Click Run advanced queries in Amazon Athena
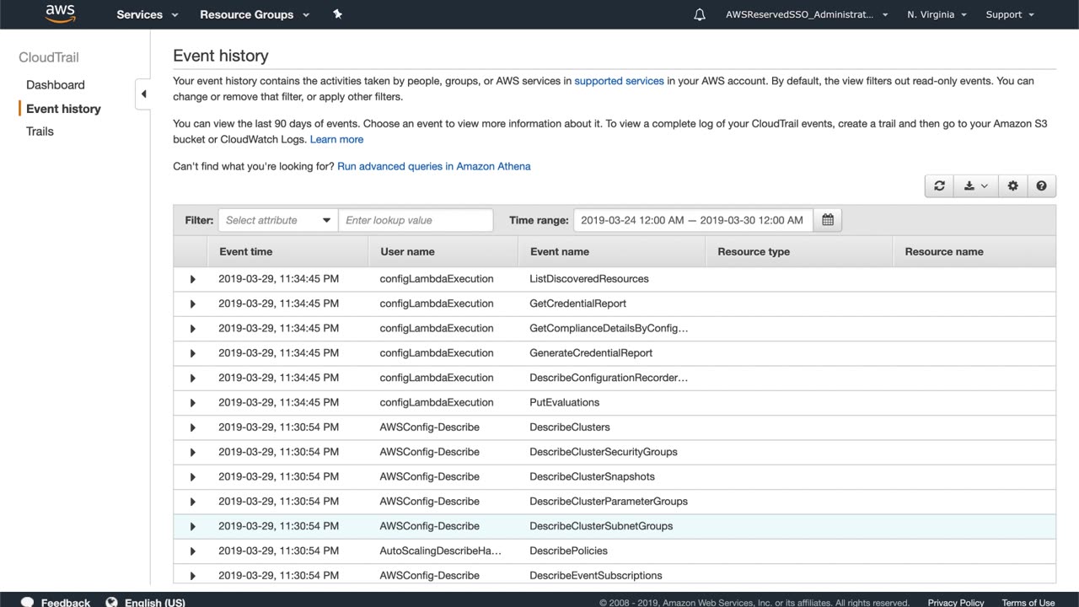Screen dimensions: 1079x607 [x=433, y=166]
